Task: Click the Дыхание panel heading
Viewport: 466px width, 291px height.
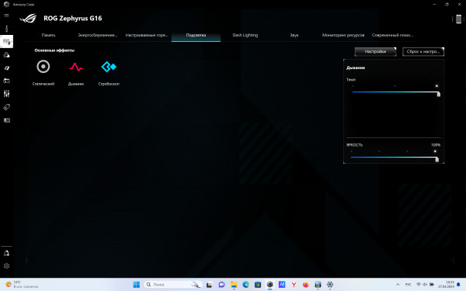Action: pyautogui.click(x=356, y=68)
